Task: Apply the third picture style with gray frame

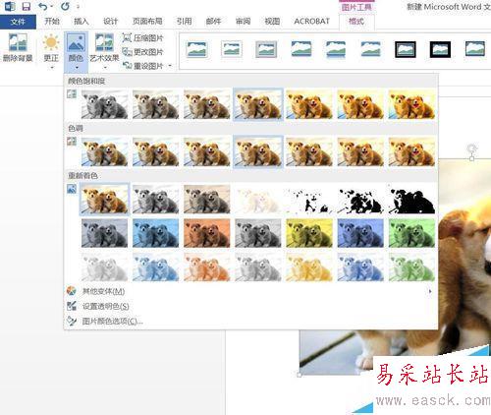Action: click(266, 49)
